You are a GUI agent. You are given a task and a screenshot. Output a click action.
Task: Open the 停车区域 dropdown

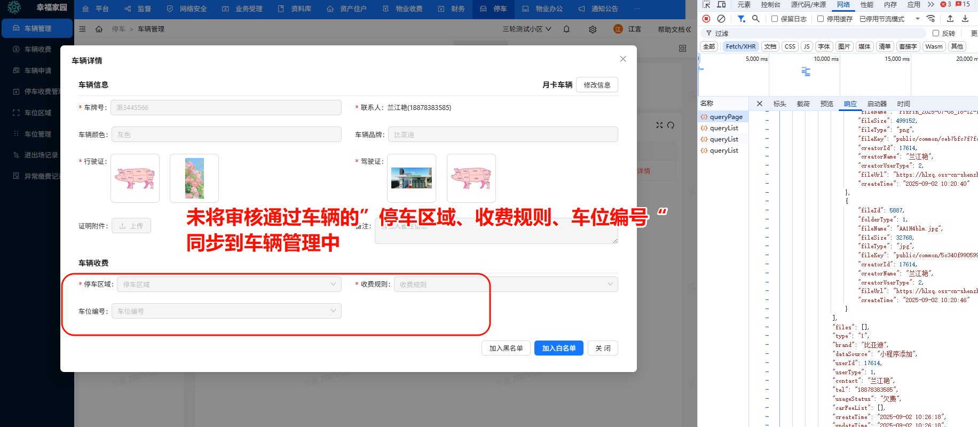[229, 284]
